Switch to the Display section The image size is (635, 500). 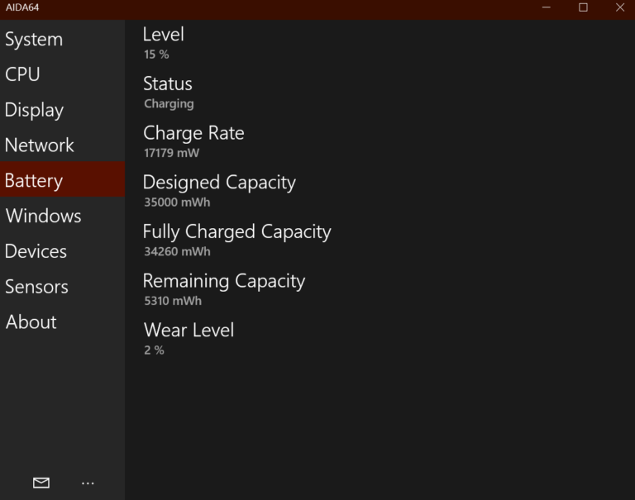point(62,110)
